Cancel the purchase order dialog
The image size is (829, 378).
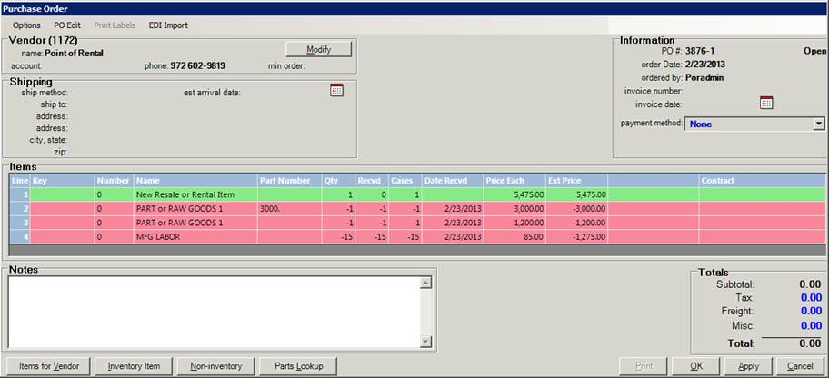click(800, 366)
